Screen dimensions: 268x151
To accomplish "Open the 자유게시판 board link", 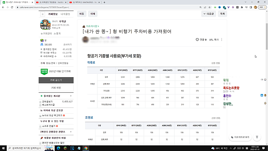I will point(92,26).
